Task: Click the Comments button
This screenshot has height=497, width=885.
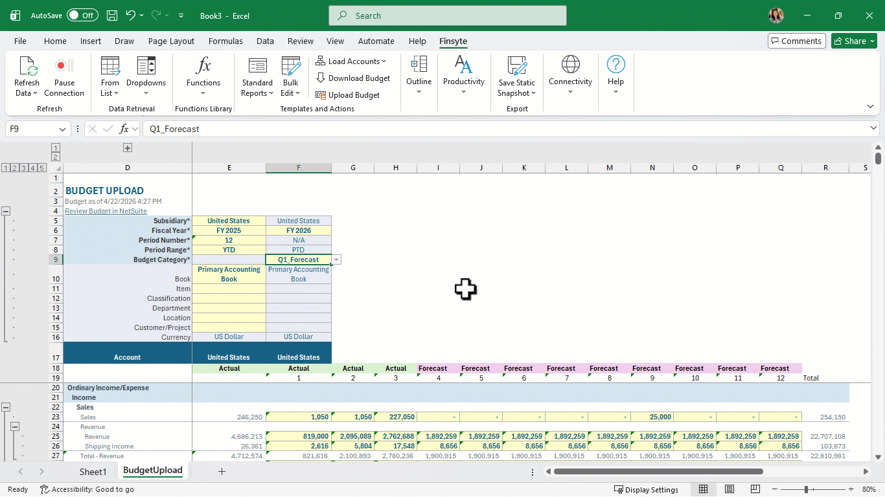Action: coord(796,41)
